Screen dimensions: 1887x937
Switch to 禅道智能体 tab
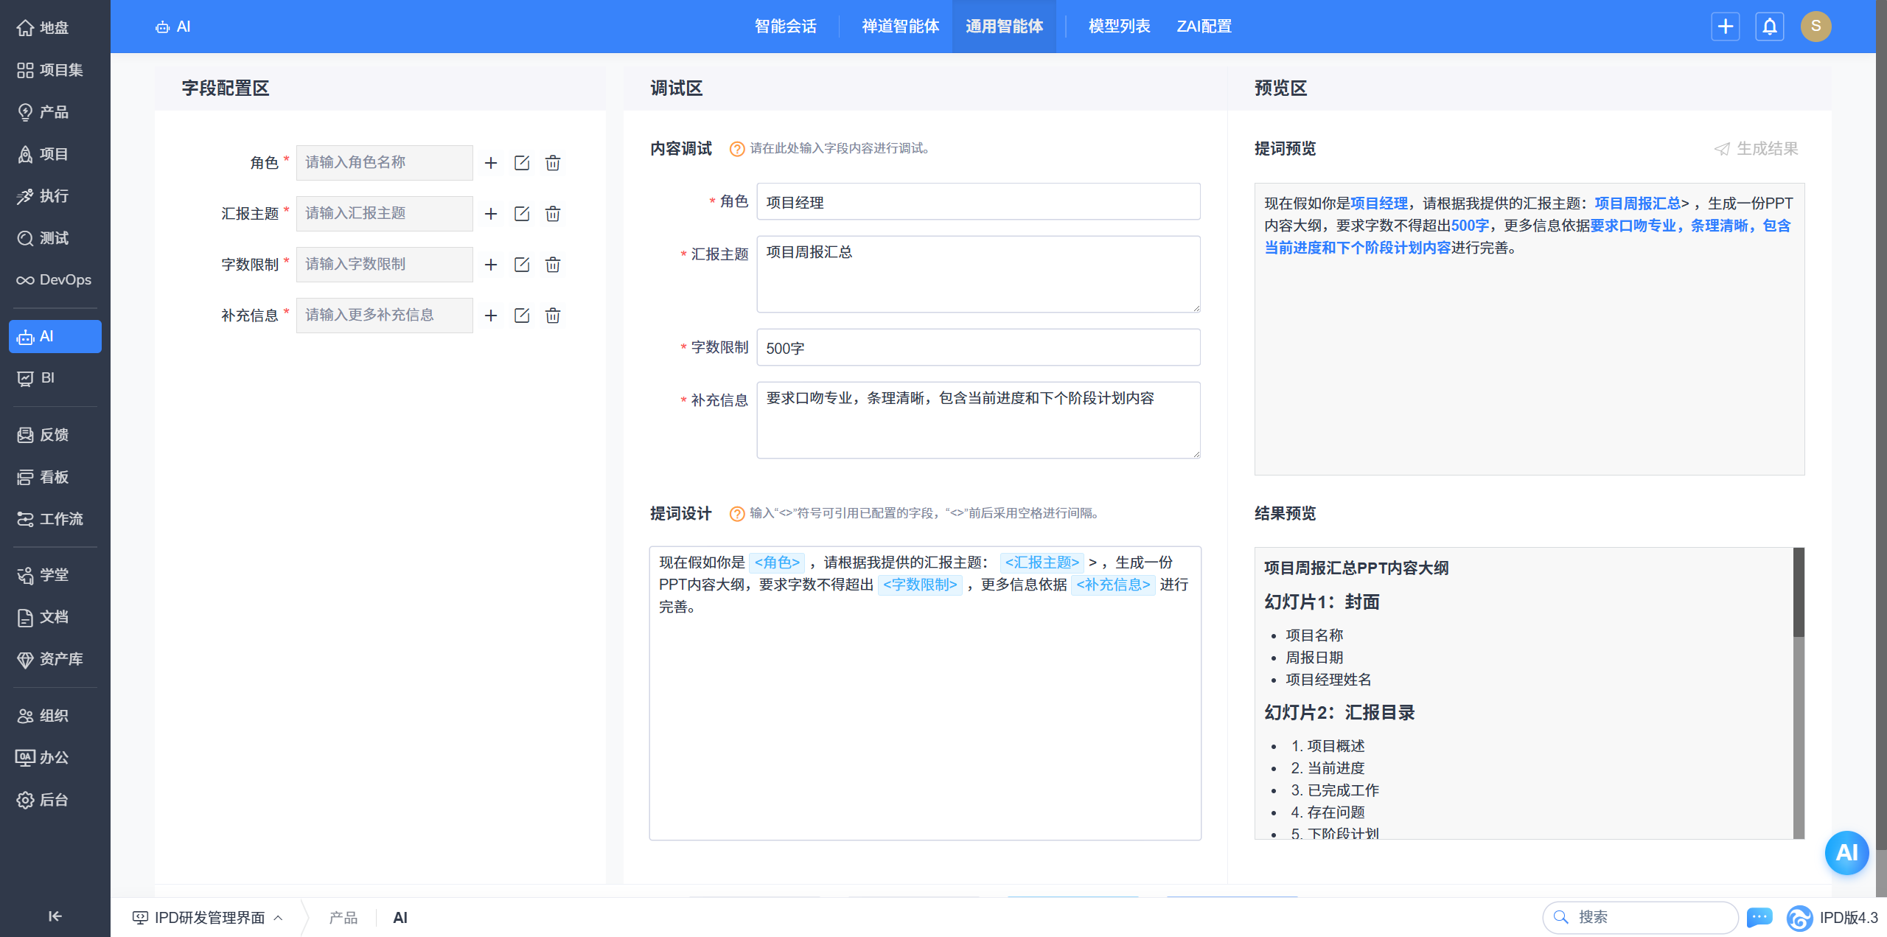[900, 27]
